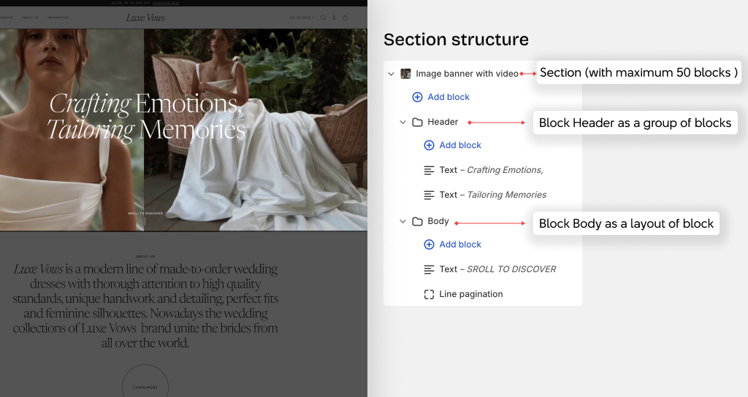The image size is (748, 397).
Task: Open the account icon in the header
Action: 335,18
